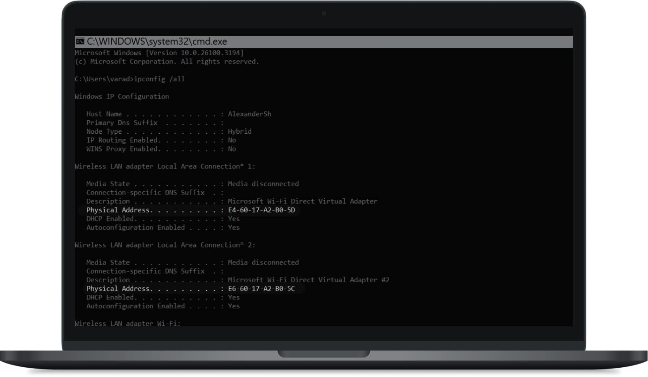The height and width of the screenshot is (377, 648).
Task: Click the cmd.exe icon in title bar
Action: click(79, 42)
